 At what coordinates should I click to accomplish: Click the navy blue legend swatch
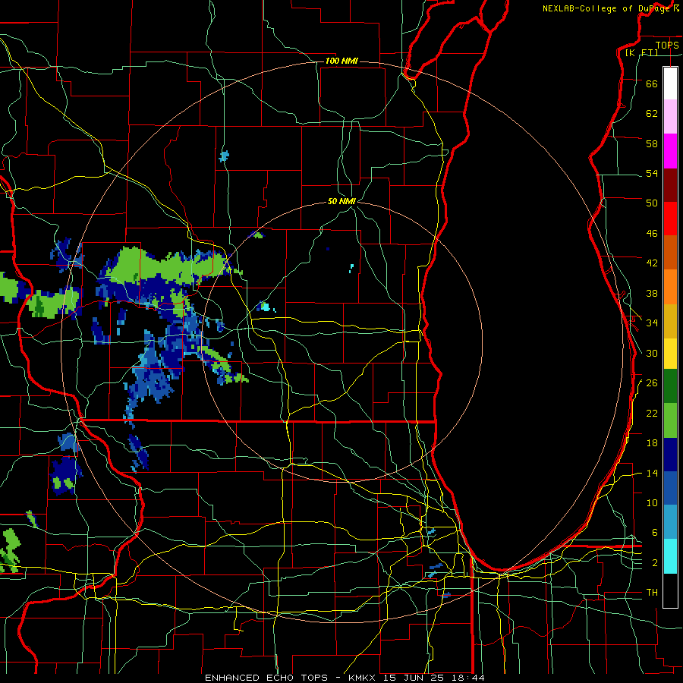(x=670, y=455)
